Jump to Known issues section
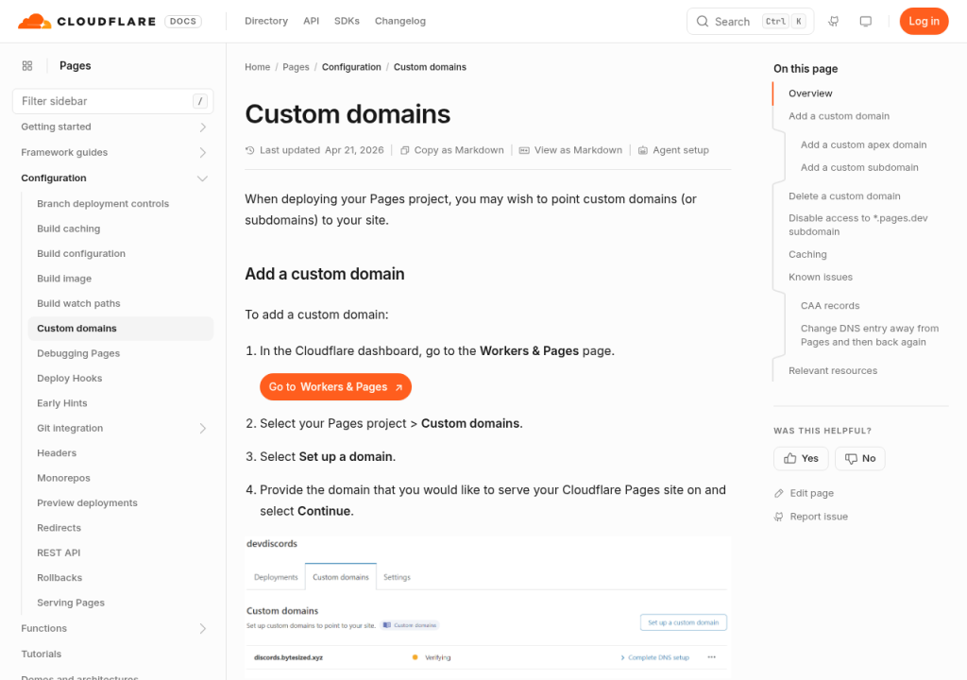 (821, 277)
